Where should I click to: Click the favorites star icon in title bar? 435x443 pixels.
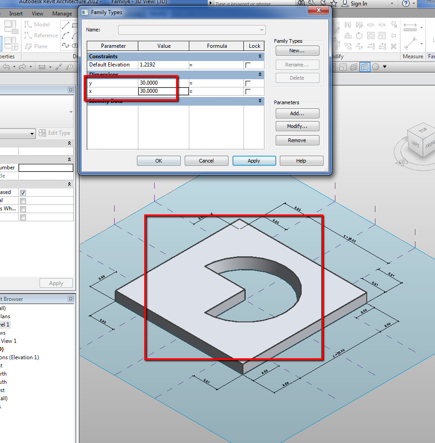334,4
